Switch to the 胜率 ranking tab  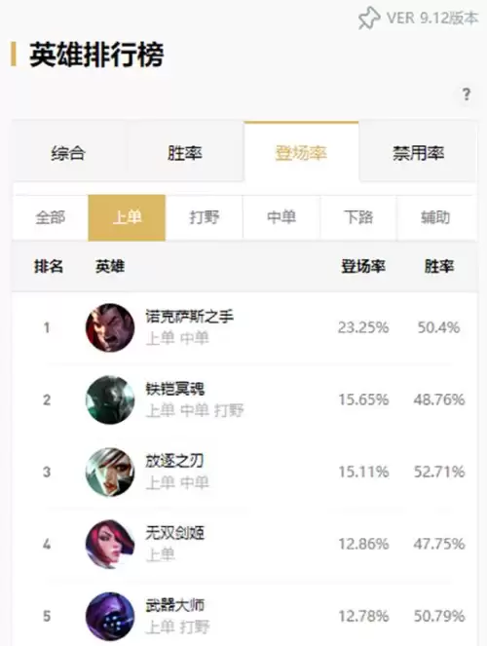[185, 153]
